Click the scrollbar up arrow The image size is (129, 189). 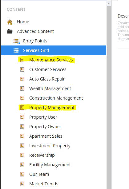(x=109, y=4)
